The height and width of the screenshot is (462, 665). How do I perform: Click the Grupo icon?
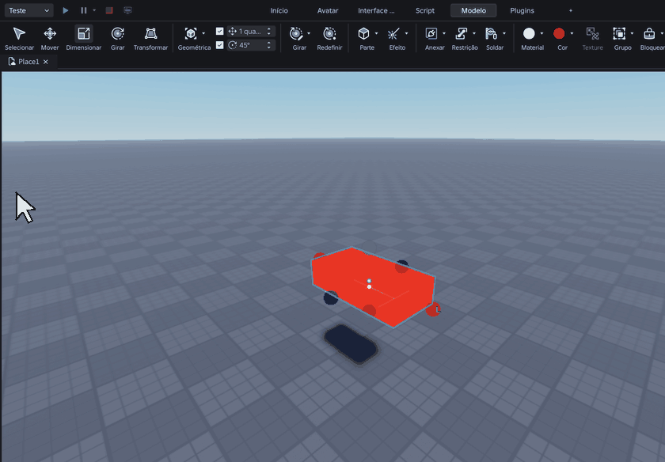(619, 33)
